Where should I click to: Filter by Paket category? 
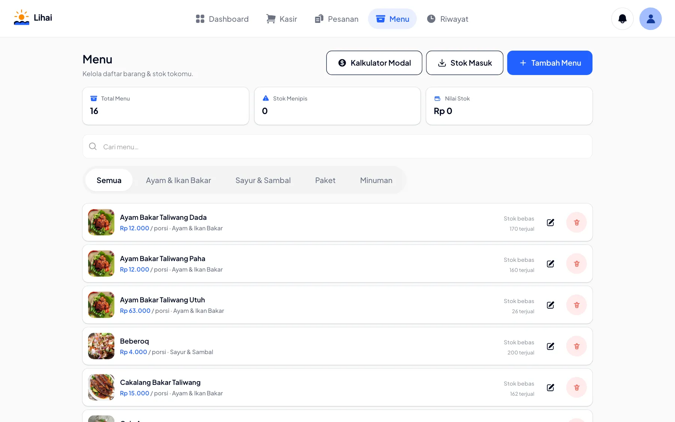pyautogui.click(x=325, y=180)
